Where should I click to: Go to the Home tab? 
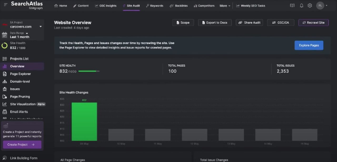[60, 6]
